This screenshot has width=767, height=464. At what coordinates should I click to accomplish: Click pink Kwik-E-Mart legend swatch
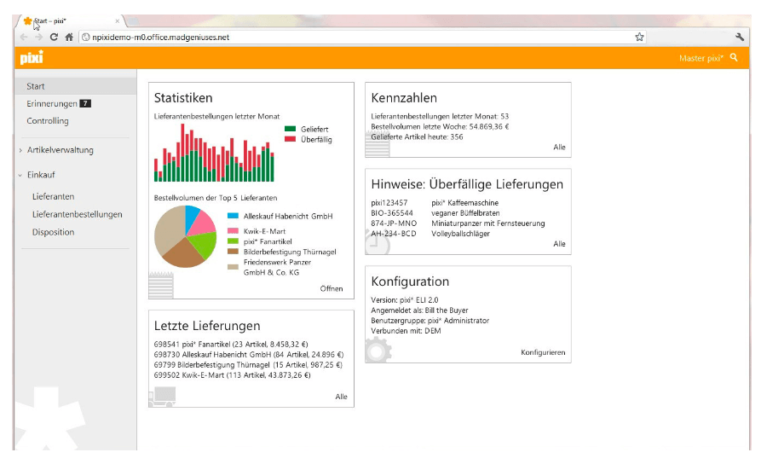click(x=233, y=231)
